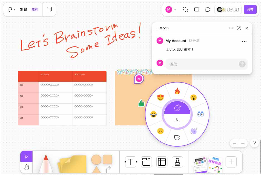Open the AI actions sparkle icon

point(186,9)
